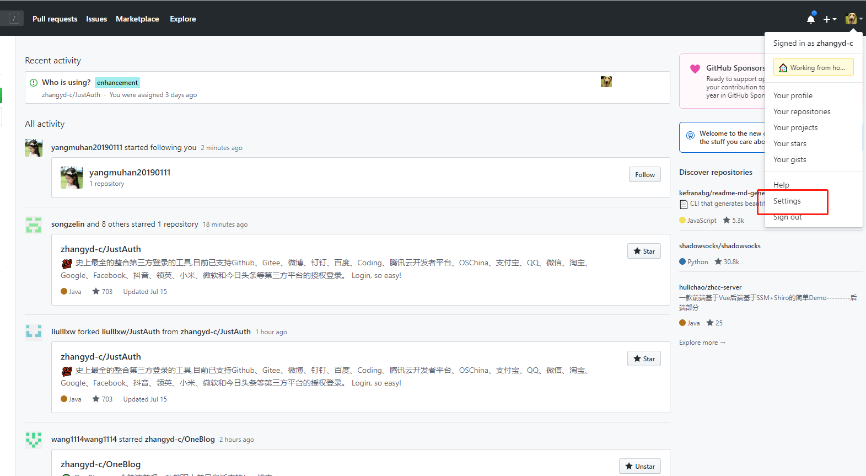Click the GitHub Sponsors heading
The image size is (866, 476).
[x=735, y=68]
